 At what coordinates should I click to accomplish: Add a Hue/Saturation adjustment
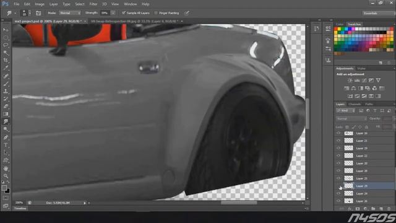coord(346,88)
